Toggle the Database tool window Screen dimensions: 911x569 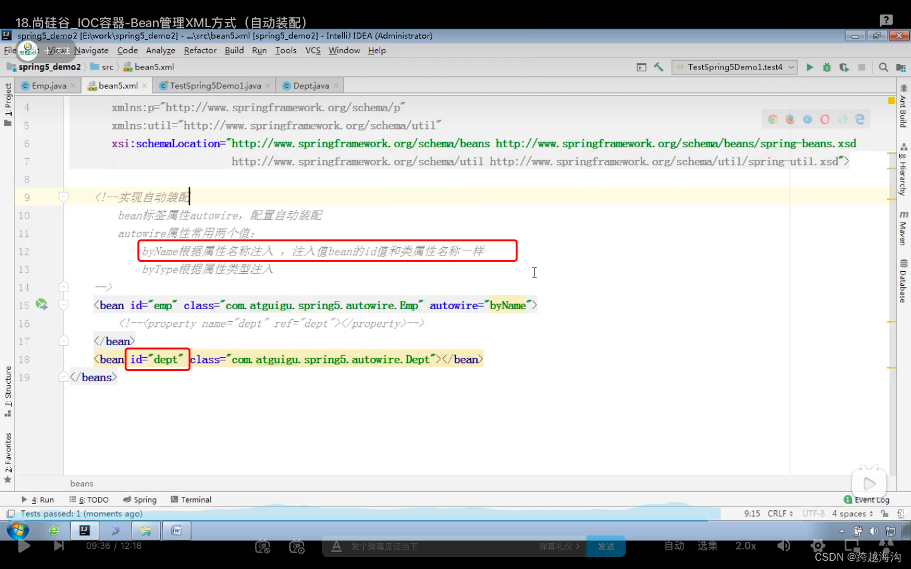(903, 282)
